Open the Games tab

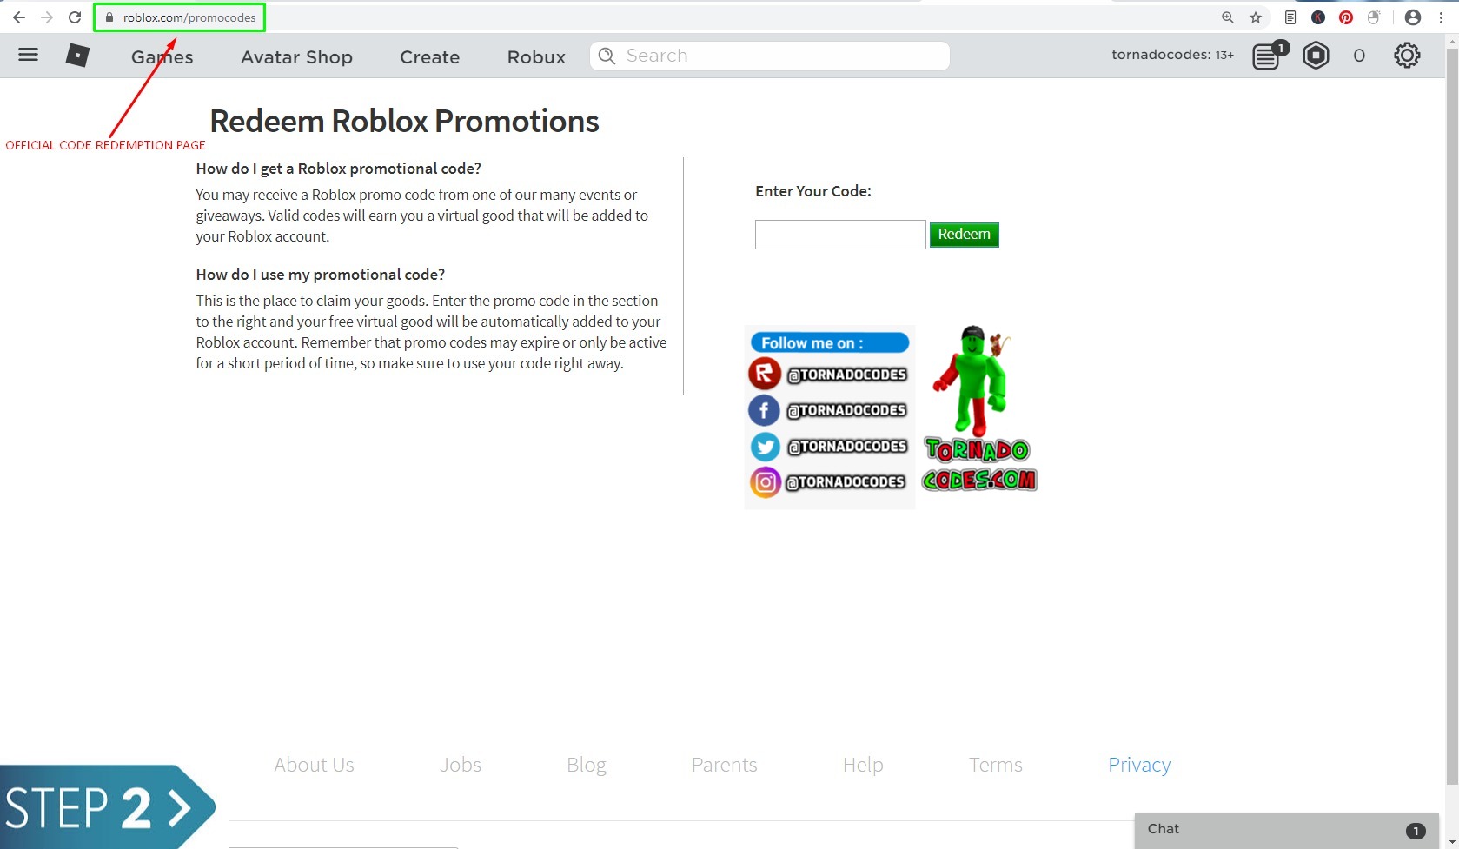point(162,56)
